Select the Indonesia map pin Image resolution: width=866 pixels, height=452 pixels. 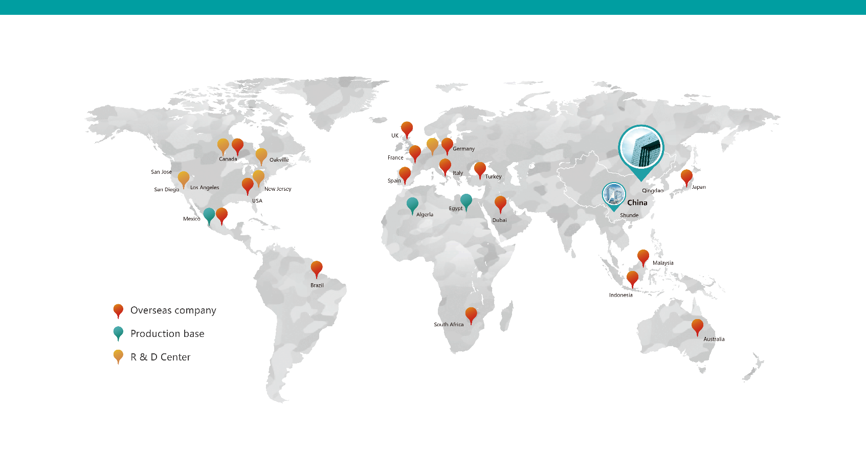click(632, 278)
